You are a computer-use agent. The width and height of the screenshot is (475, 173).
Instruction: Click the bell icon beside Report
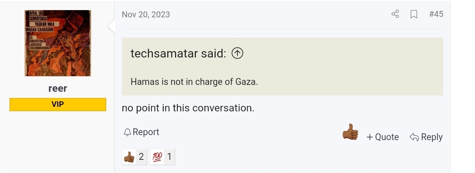127,132
